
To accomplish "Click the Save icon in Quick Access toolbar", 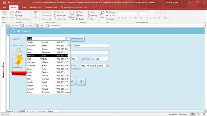I will pos(4,3).
